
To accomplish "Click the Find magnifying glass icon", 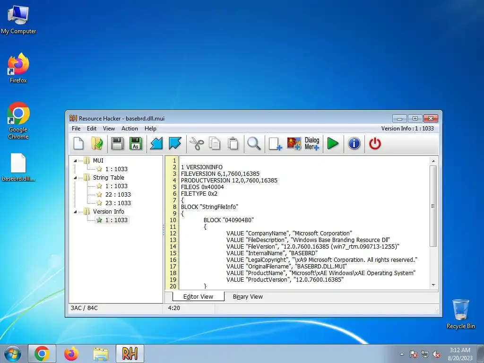I will pyautogui.click(x=254, y=144).
